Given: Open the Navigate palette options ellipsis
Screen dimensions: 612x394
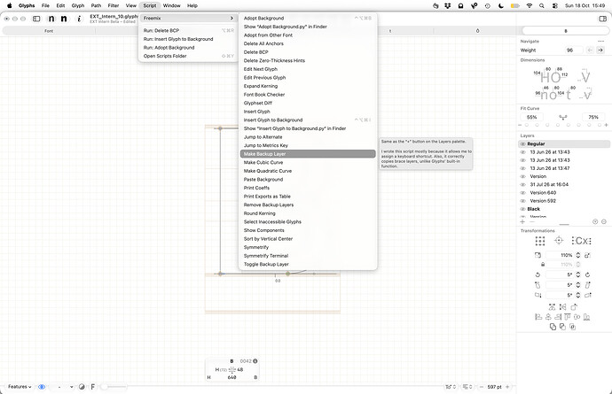Looking at the screenshot, I should [x=600, y=42].
